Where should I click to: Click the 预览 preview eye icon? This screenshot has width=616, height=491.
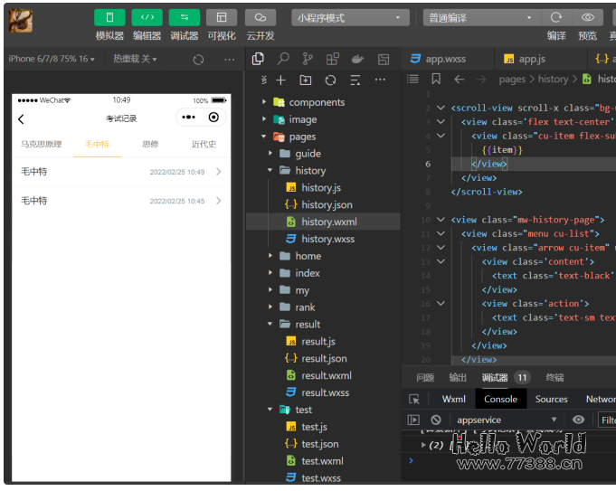point(587,17)
